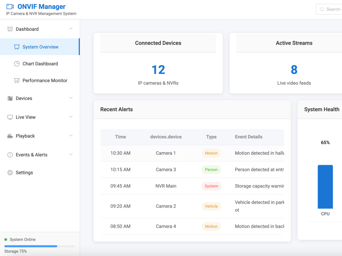The height and width of the screenshot is (256, 342).
Task: Click the NVR Main device cell
Action: tap(166, 186)
